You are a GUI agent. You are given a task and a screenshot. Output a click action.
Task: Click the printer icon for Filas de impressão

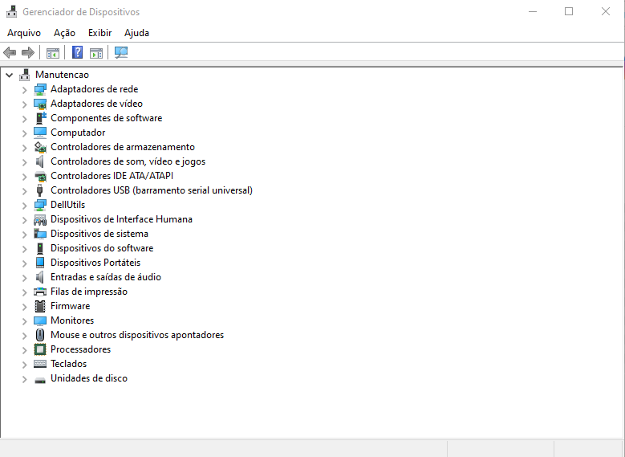[40, 292]
